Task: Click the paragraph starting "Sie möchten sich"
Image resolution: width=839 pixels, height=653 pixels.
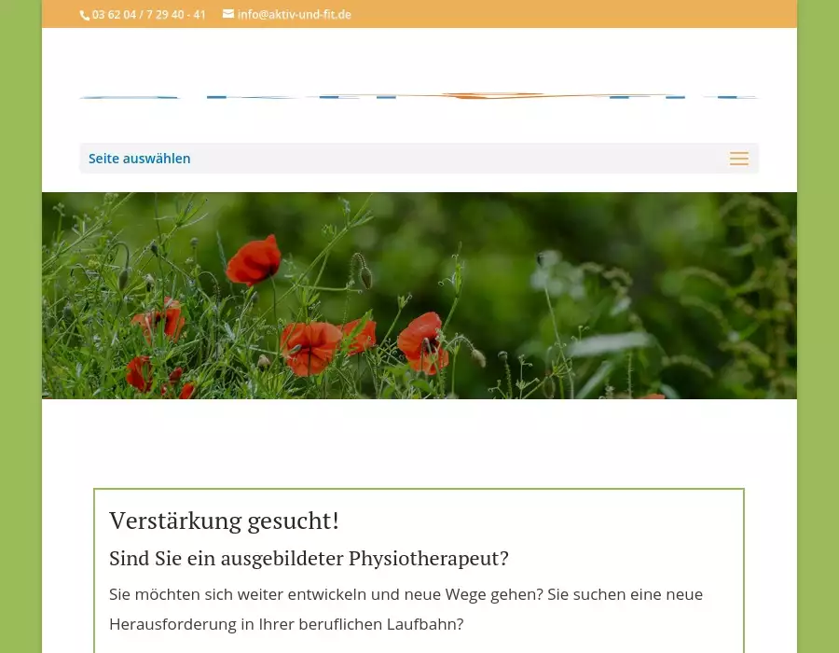Action: [406, 594]
